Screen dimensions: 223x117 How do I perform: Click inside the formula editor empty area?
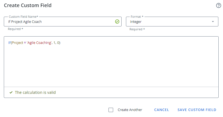pos(109,65)
